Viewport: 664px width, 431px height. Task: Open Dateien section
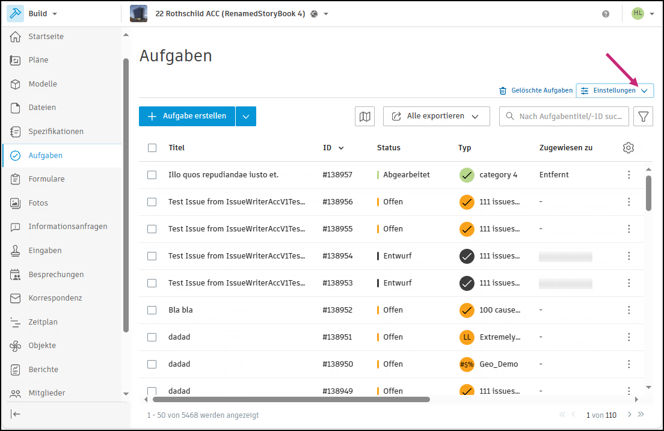point(42,108)
